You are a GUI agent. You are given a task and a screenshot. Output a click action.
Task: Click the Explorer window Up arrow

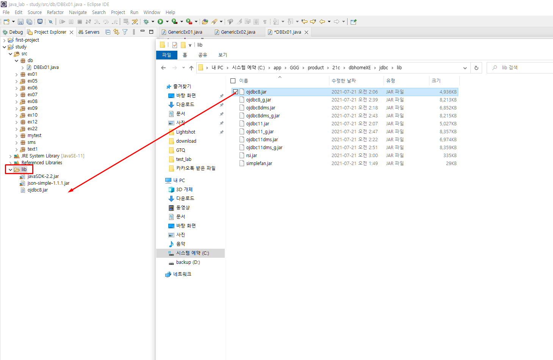191,68
